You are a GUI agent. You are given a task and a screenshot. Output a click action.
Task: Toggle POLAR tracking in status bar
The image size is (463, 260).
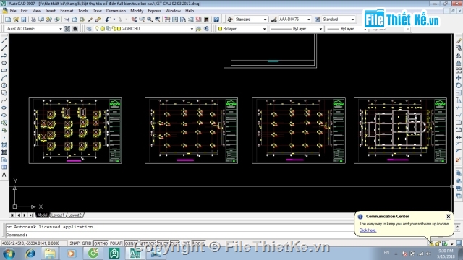pyautogui.click(x=116, y=243)
